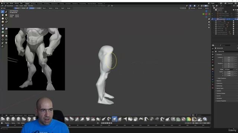Open the Object Data properties tab
This screenshot has width=238, height=133.
pos(213,82)
